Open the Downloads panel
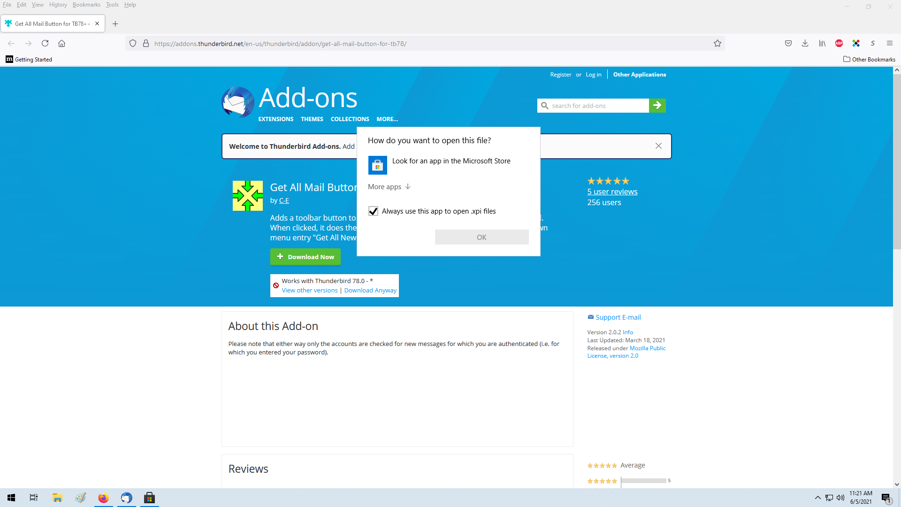The image size is (901, 507). 805,43
